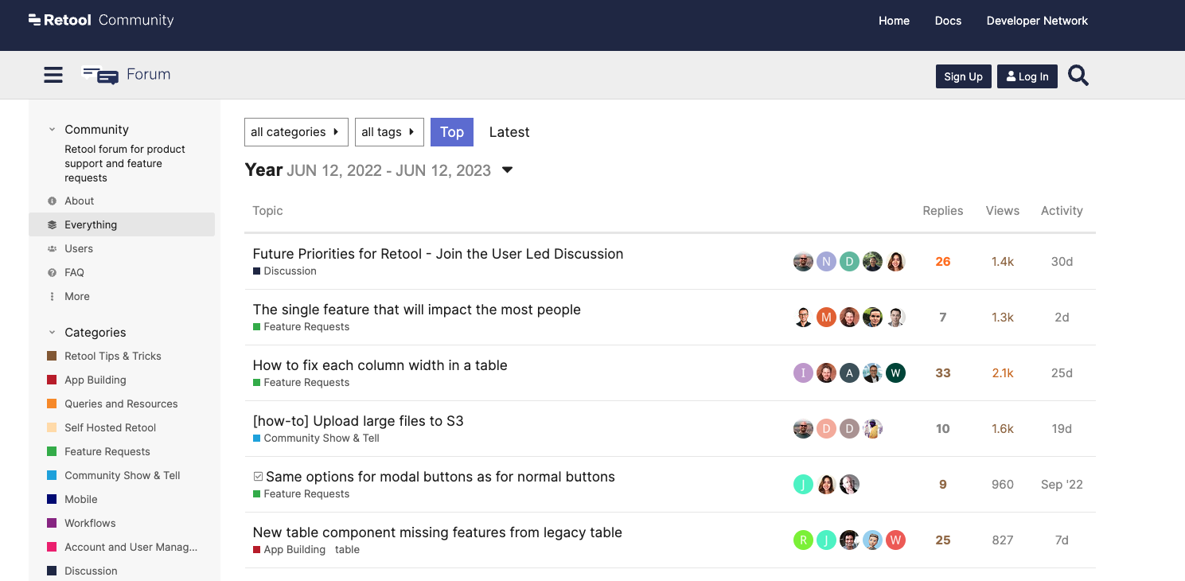Viewport: 1185px width, 581px height.
Task: Click the More ellipsis icon
Action: click(53, 297)
